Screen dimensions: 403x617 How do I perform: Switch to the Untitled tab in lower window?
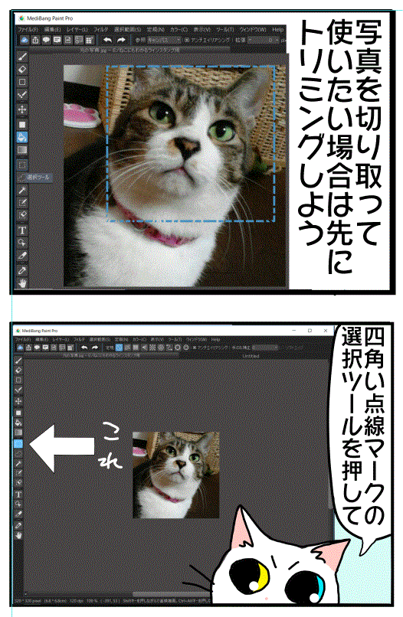point(251,356)
